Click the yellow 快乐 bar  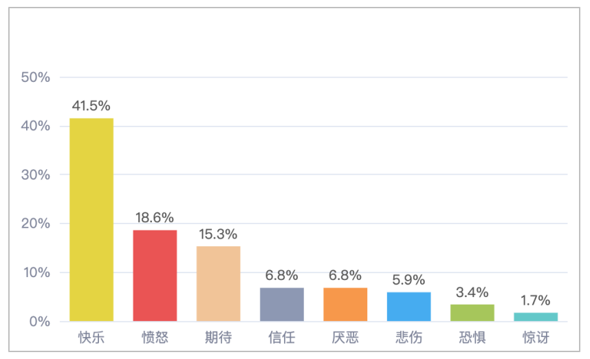click(91, 219)
